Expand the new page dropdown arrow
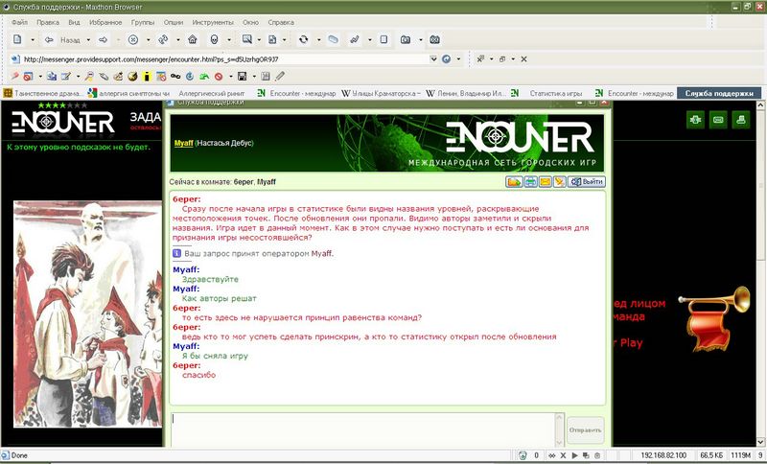The height and width of the screenshot is (464, 767). [33, 39]
